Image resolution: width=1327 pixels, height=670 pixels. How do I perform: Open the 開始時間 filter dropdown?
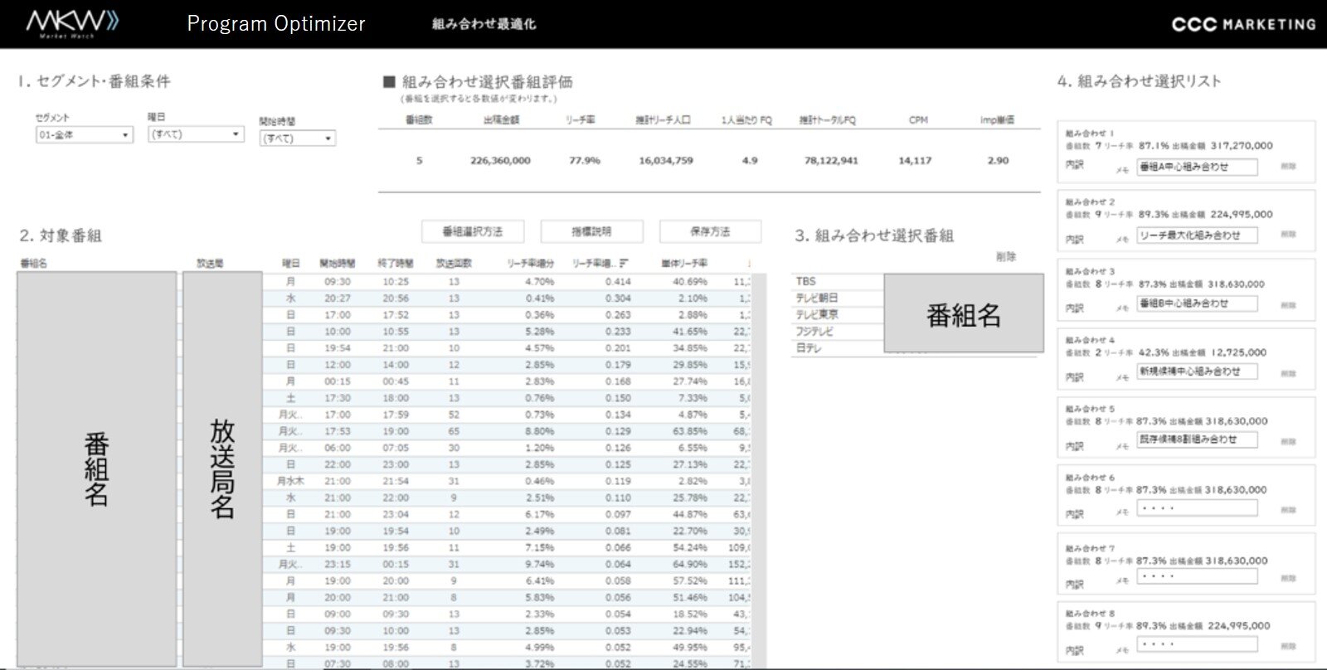297,138
